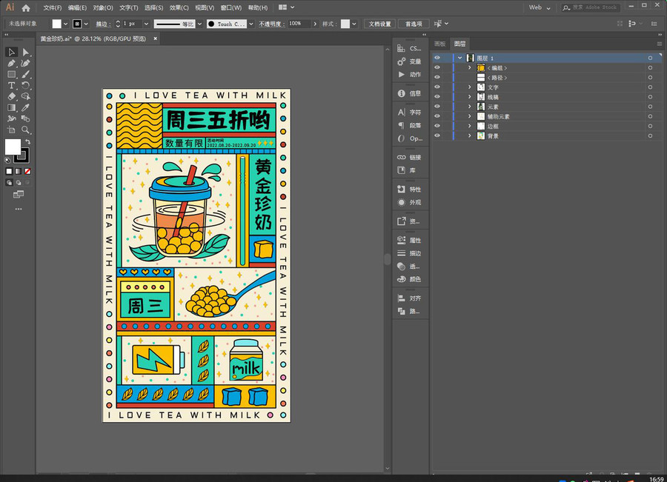
Task: Click the fill color swatch in toolbar
Action: [13, 147]
